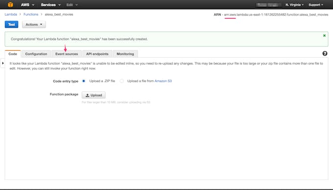The height and width of the screenshot is (190, 333).
Task: Go to Functions breadcrumb link
Action: point(31,14)
